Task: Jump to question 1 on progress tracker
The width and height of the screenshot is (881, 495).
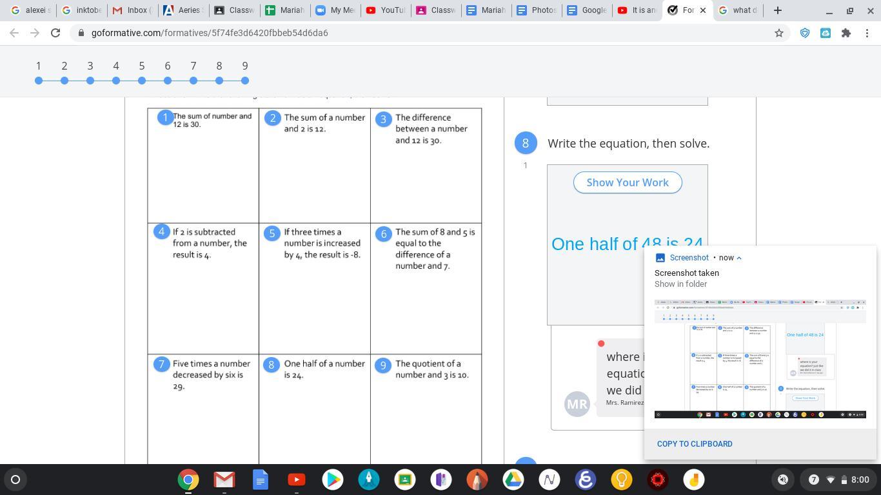Action: (39, 81)
